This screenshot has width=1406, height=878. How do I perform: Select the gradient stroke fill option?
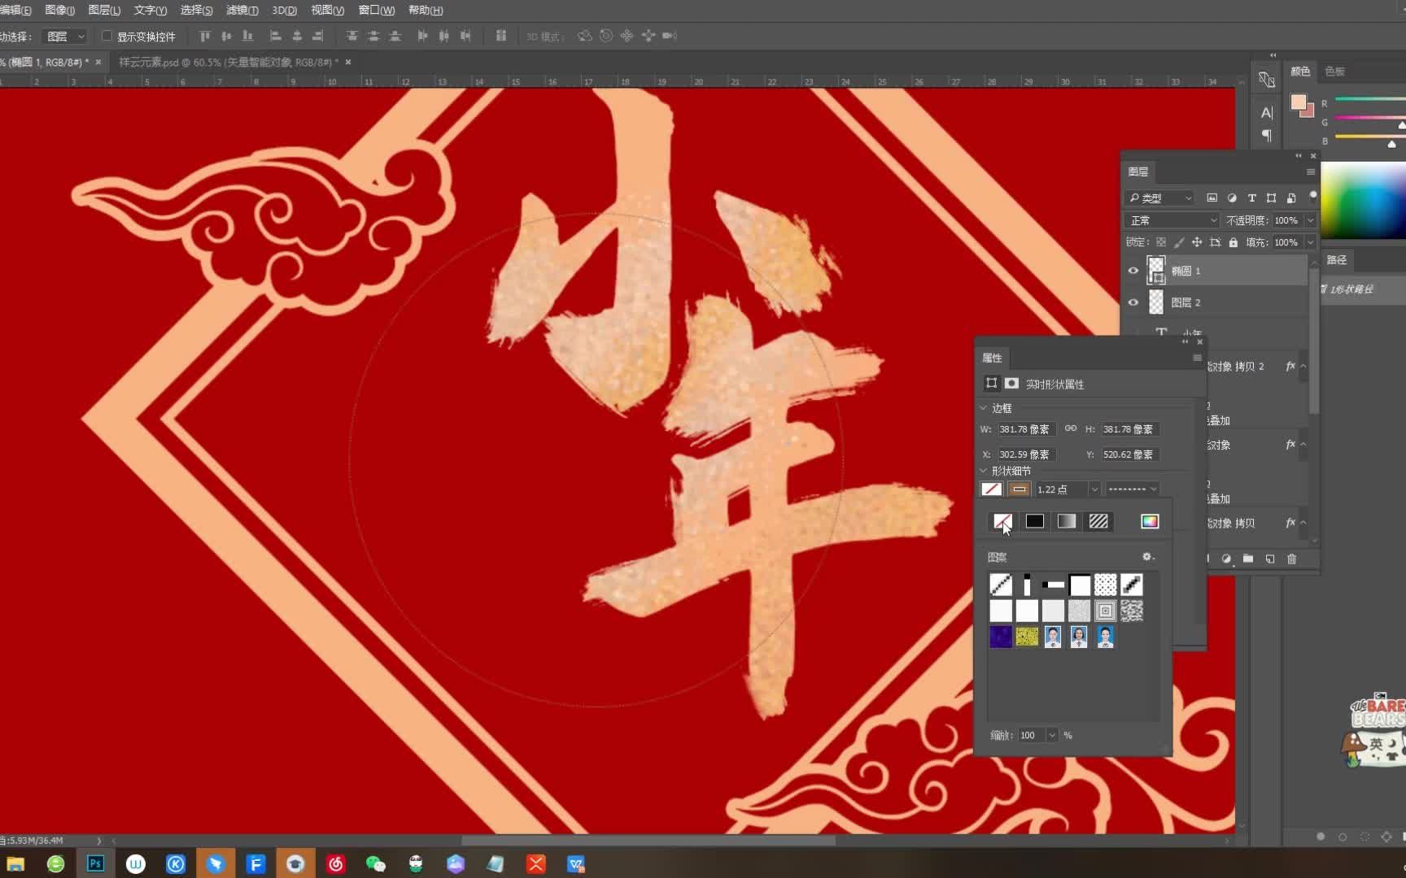click(1067, 521)
